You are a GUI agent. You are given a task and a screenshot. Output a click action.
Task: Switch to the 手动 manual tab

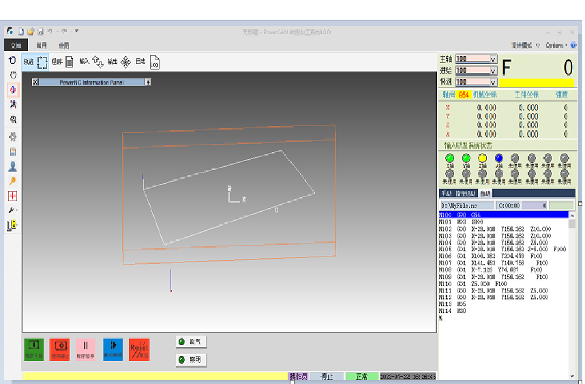pos(446,193)
